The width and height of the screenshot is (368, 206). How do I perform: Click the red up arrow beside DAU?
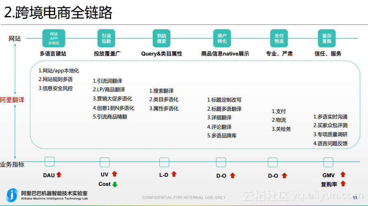click(59, 175)
